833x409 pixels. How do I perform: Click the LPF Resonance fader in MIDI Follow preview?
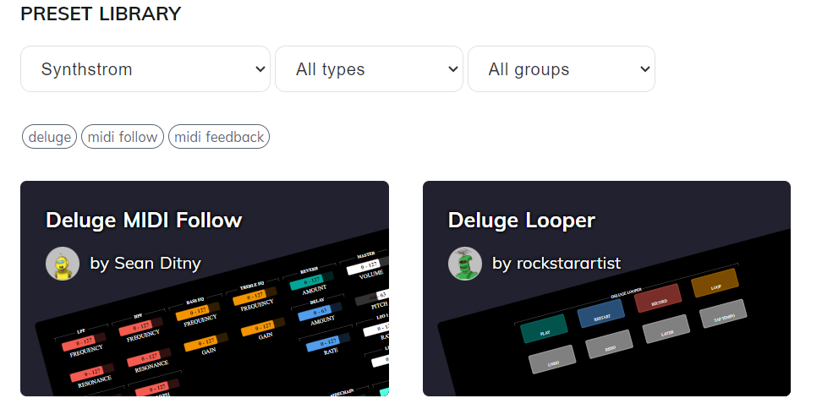[x=91, y=372]
